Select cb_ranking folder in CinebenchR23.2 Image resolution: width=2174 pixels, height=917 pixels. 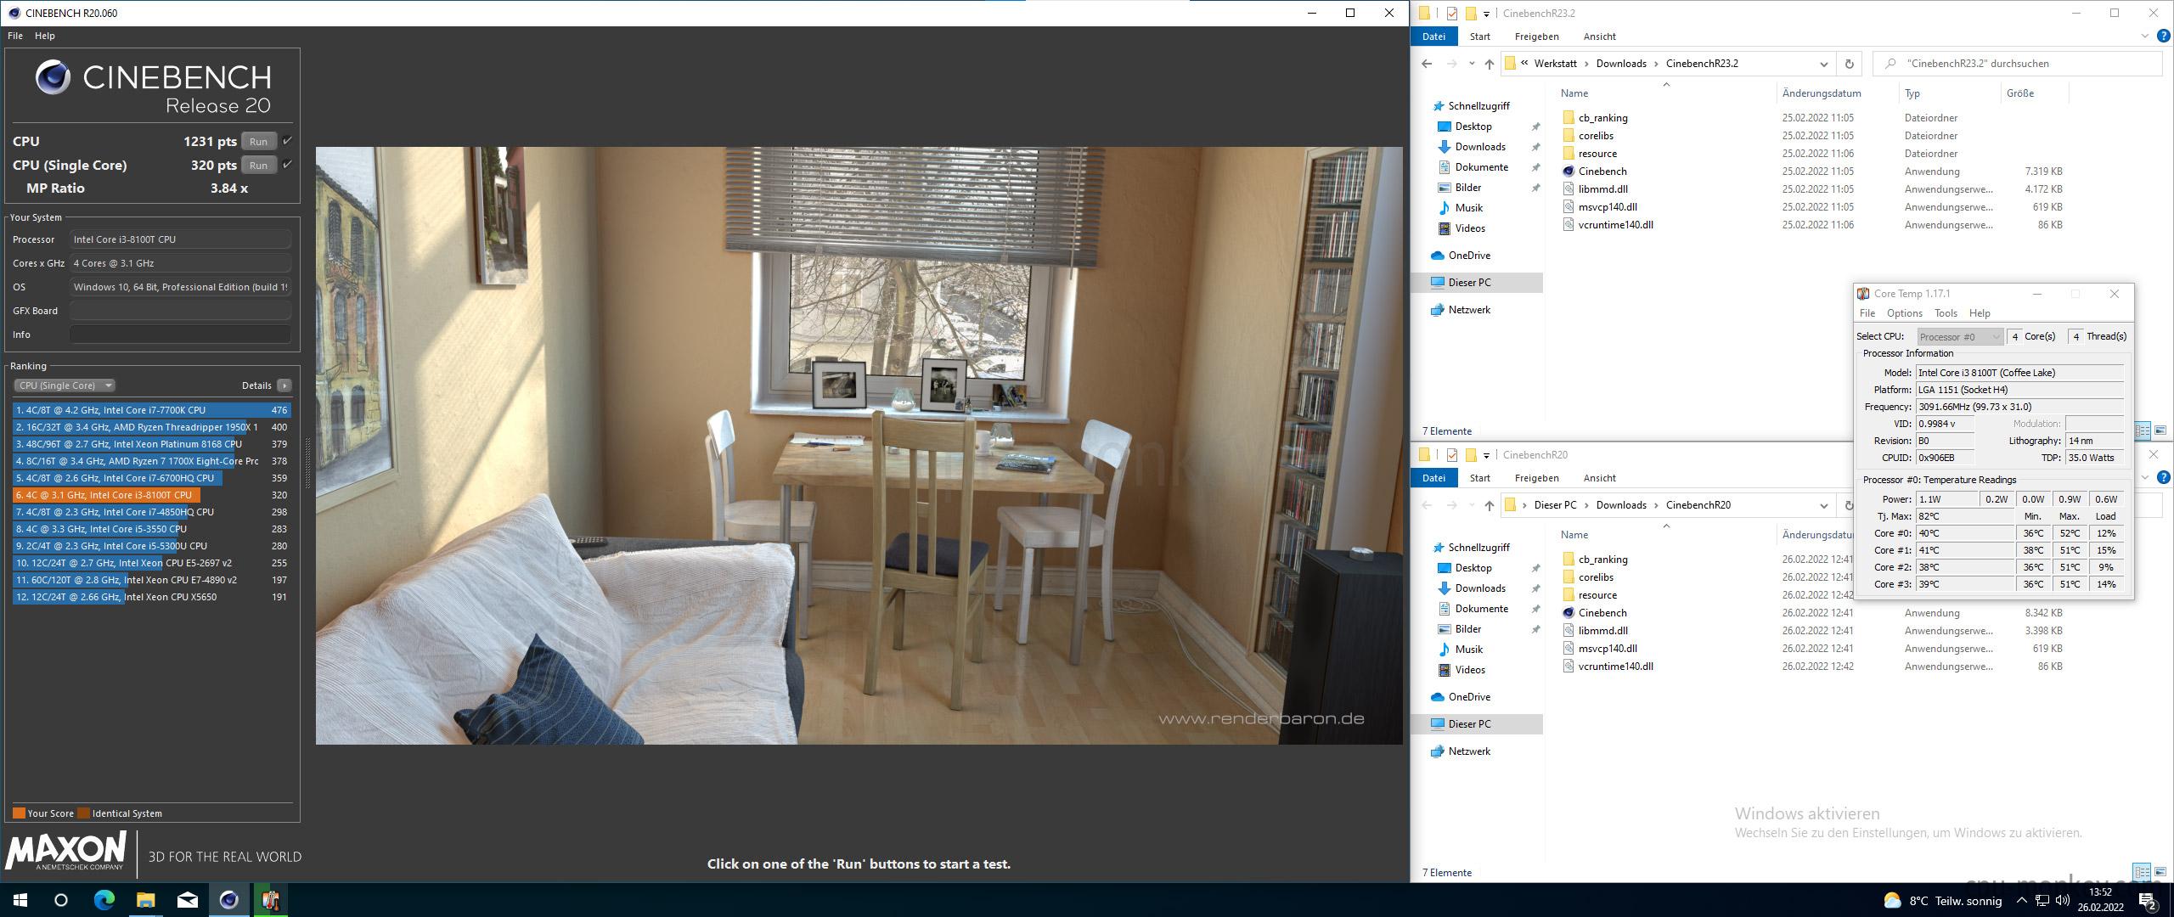tap(1602, 118)
